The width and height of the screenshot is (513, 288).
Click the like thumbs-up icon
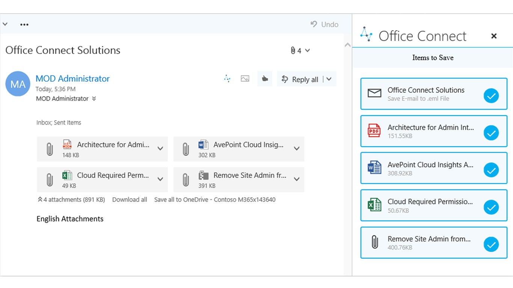point(265,79)
